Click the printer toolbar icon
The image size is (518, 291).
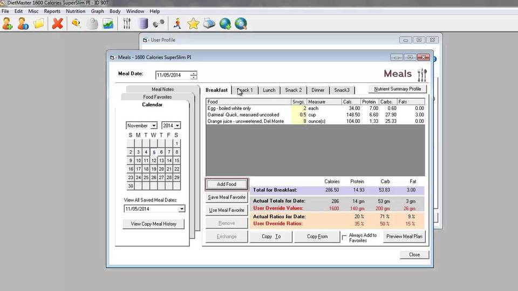point(209,24)
